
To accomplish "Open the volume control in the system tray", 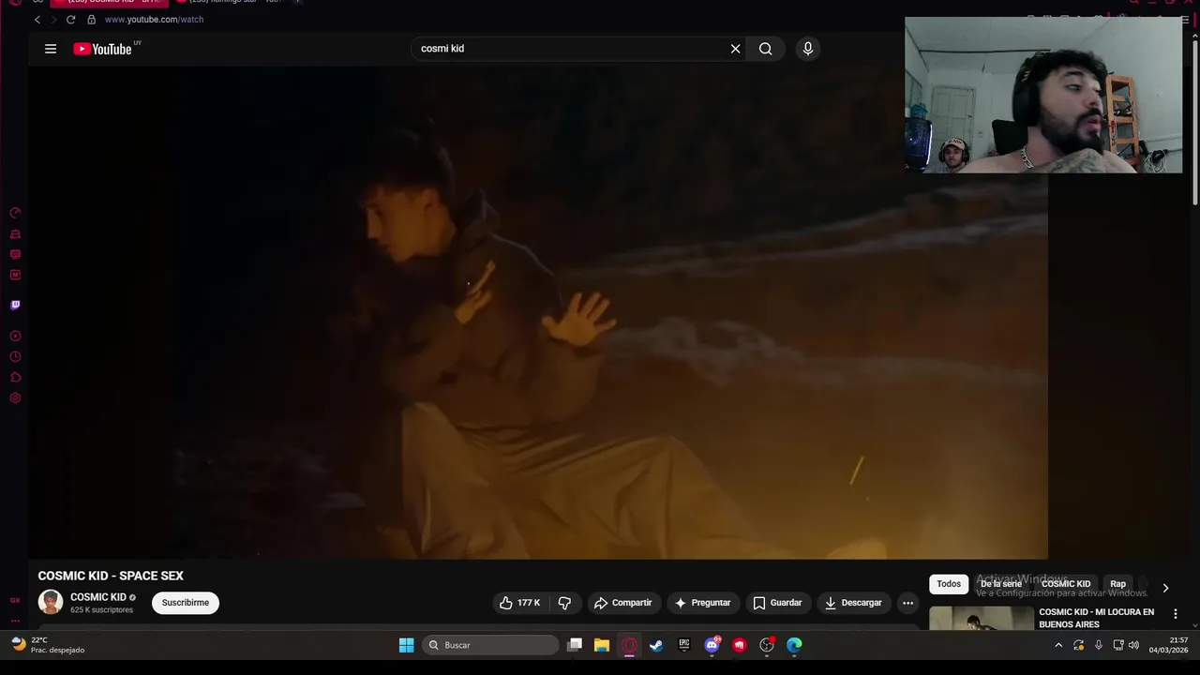I will (1133, 645).
